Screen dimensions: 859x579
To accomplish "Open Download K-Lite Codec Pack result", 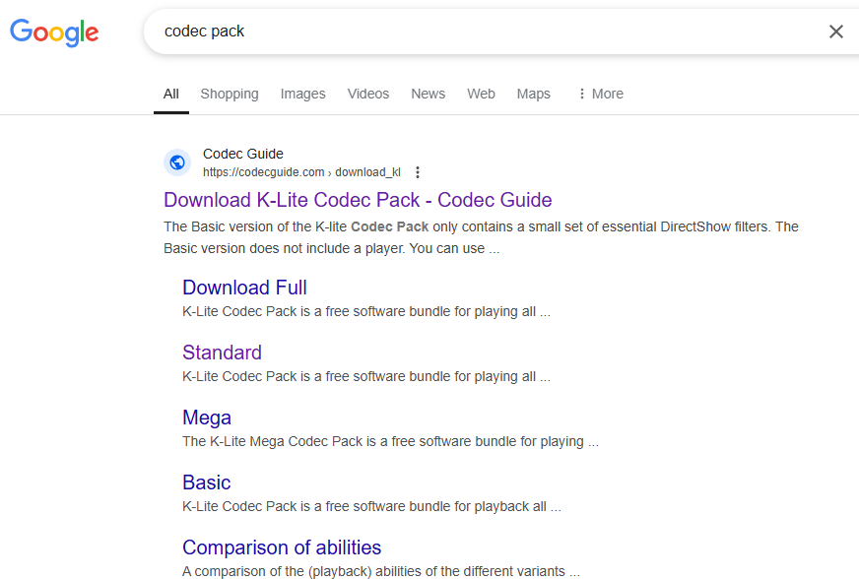I will pyautogui.click(x=358, y=200).
